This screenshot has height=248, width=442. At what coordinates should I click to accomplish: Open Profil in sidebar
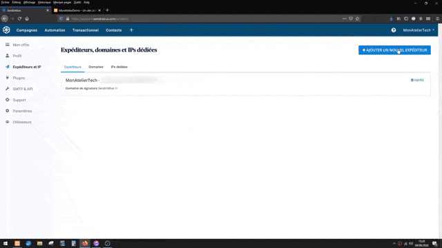click(x=17, y=56)
